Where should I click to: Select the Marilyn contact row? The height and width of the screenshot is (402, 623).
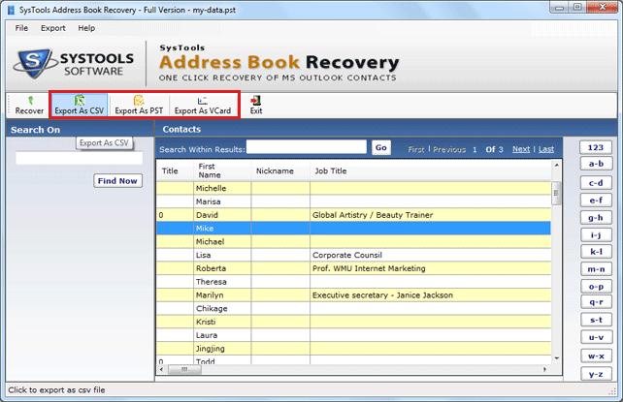point(353,294)
